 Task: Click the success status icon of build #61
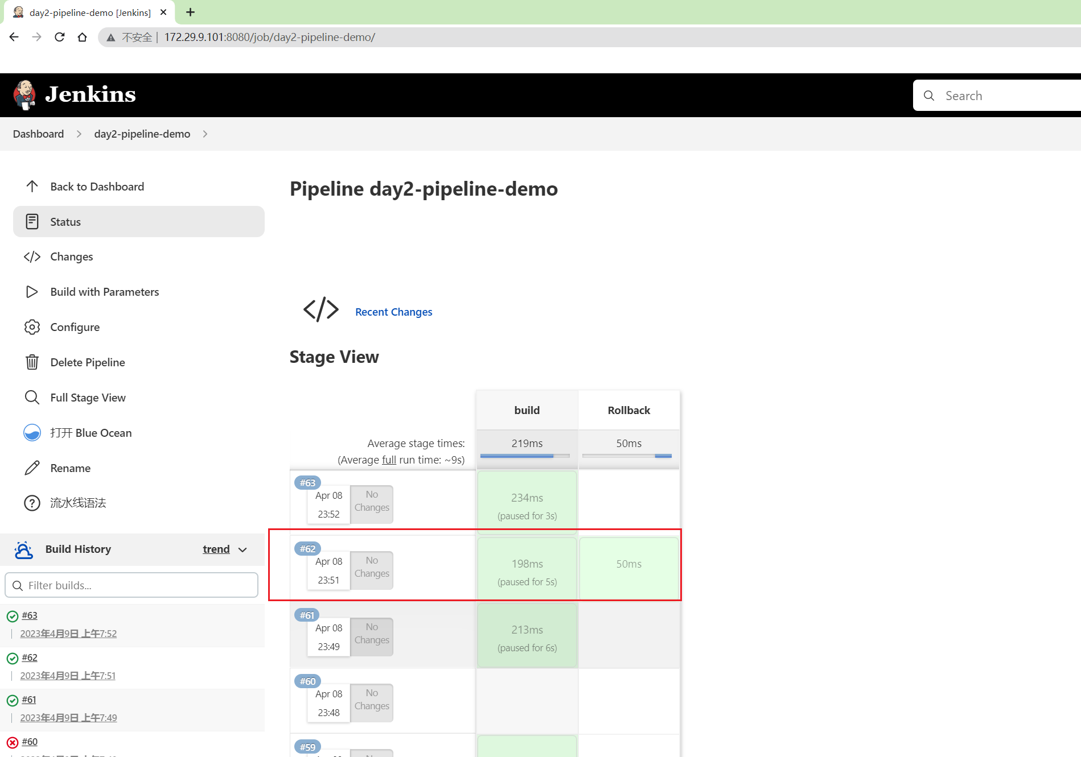tap(12, 700)
